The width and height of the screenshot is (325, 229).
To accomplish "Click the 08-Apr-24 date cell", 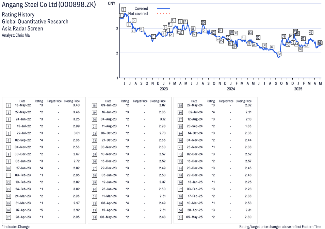I will [109, 203].
